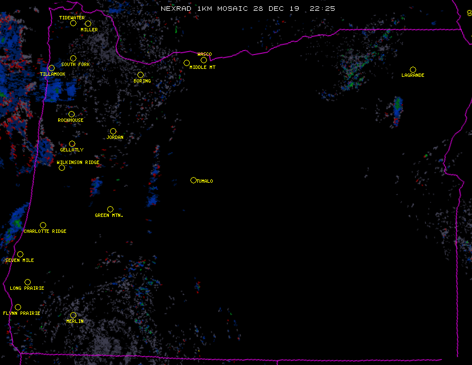
Task: Select the Wilkinson Ridge station circle
Action: (62, 167)
